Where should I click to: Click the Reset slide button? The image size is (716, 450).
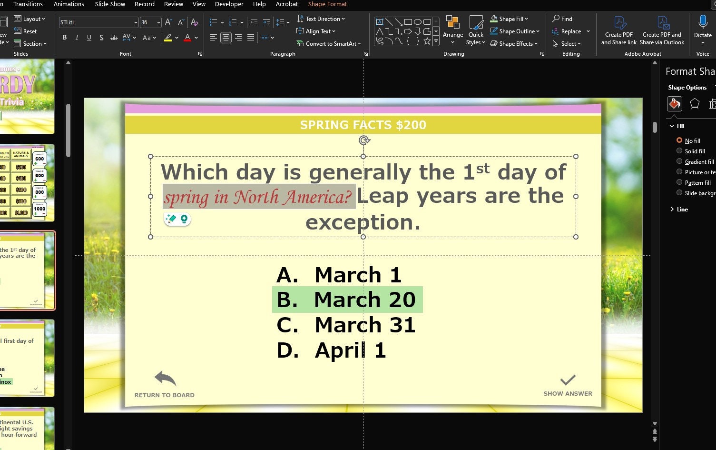[27, 31]
